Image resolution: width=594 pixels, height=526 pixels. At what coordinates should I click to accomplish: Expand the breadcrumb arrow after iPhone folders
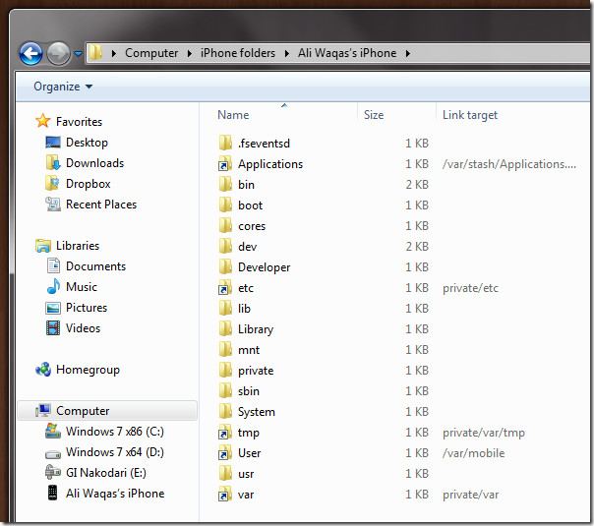tap(287, 53)
